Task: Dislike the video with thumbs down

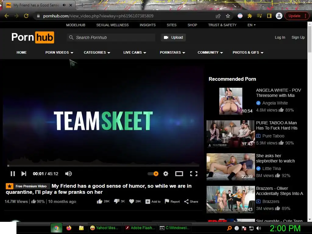Action: [119, 201]
